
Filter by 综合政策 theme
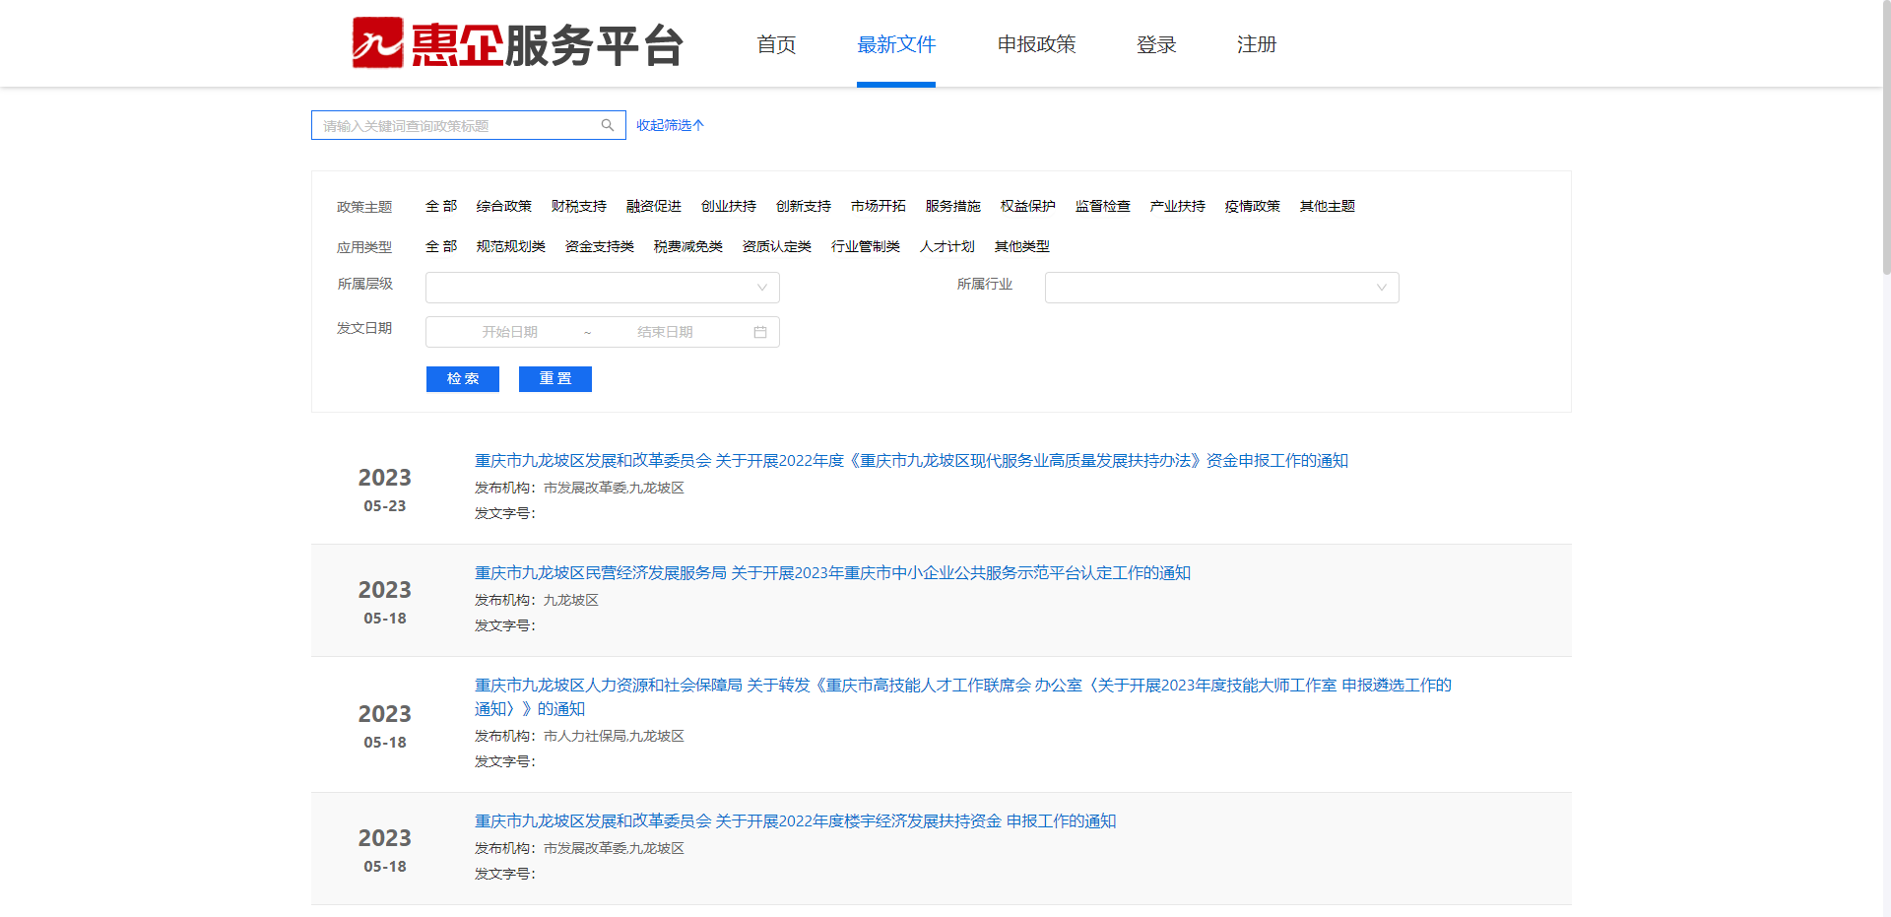pos(504,206)
